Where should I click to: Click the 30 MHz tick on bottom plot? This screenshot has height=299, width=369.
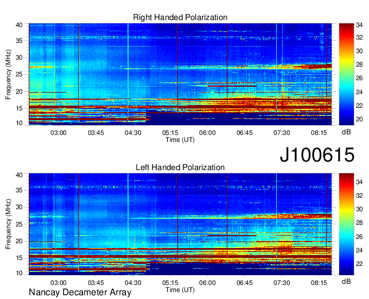click(x=19, y=207)
